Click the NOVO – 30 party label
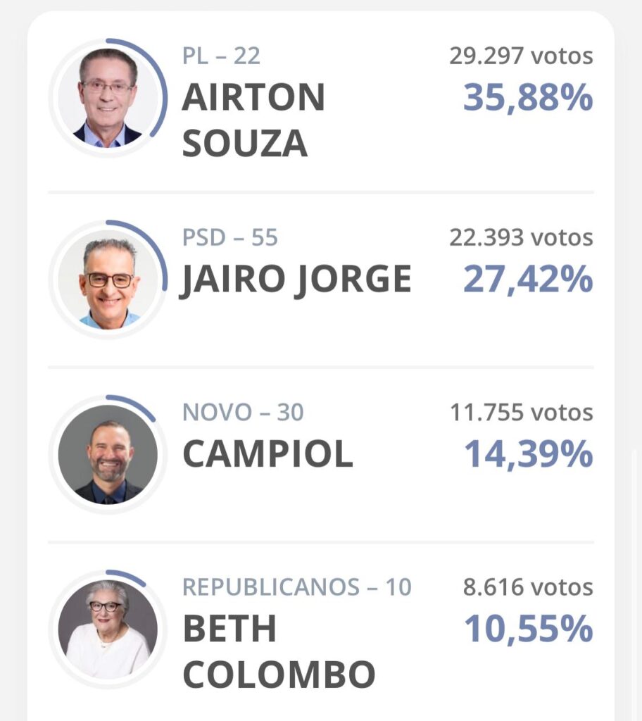 coord(243,413)
